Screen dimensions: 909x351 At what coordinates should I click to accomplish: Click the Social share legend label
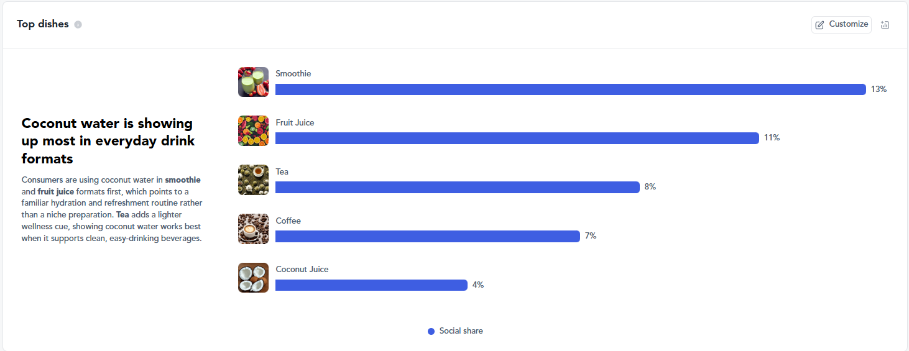pyautogui.click(x=461, y=331)
